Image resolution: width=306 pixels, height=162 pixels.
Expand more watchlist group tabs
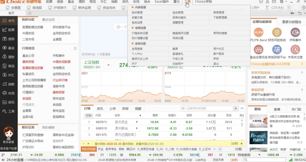pos(214,149)
